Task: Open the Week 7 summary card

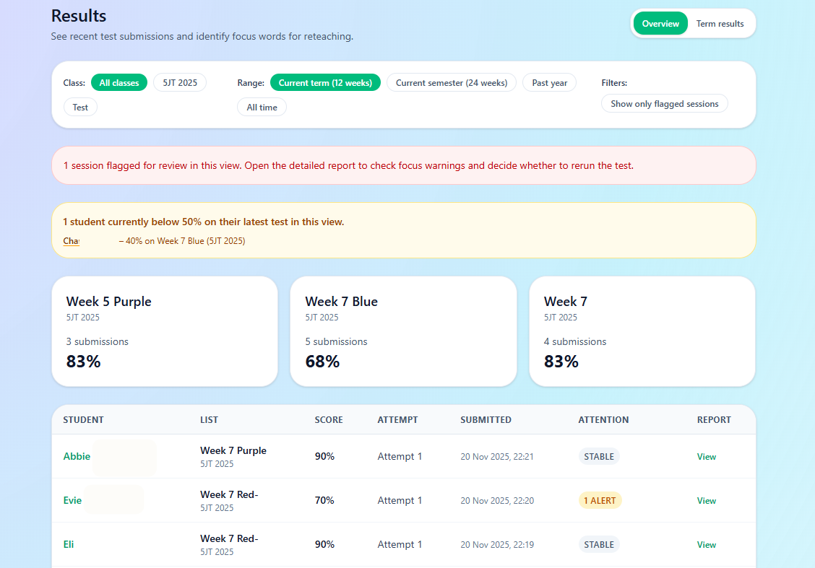Action: coord(642,331)
